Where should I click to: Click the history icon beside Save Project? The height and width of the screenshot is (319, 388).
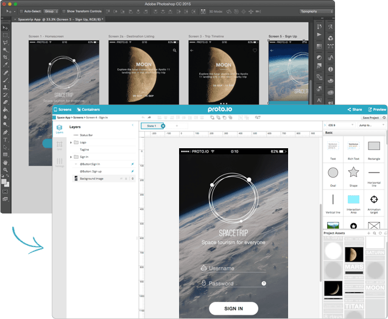coord(384,118)
